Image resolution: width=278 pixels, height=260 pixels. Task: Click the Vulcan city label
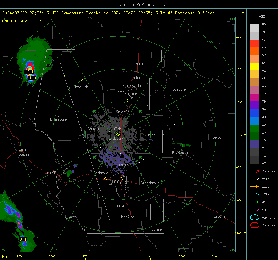pyautogui.click(x=157, y=230)
